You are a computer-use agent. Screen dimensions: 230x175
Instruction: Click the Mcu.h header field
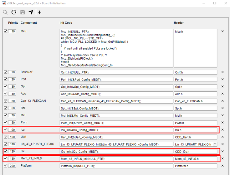pos(196,48)
